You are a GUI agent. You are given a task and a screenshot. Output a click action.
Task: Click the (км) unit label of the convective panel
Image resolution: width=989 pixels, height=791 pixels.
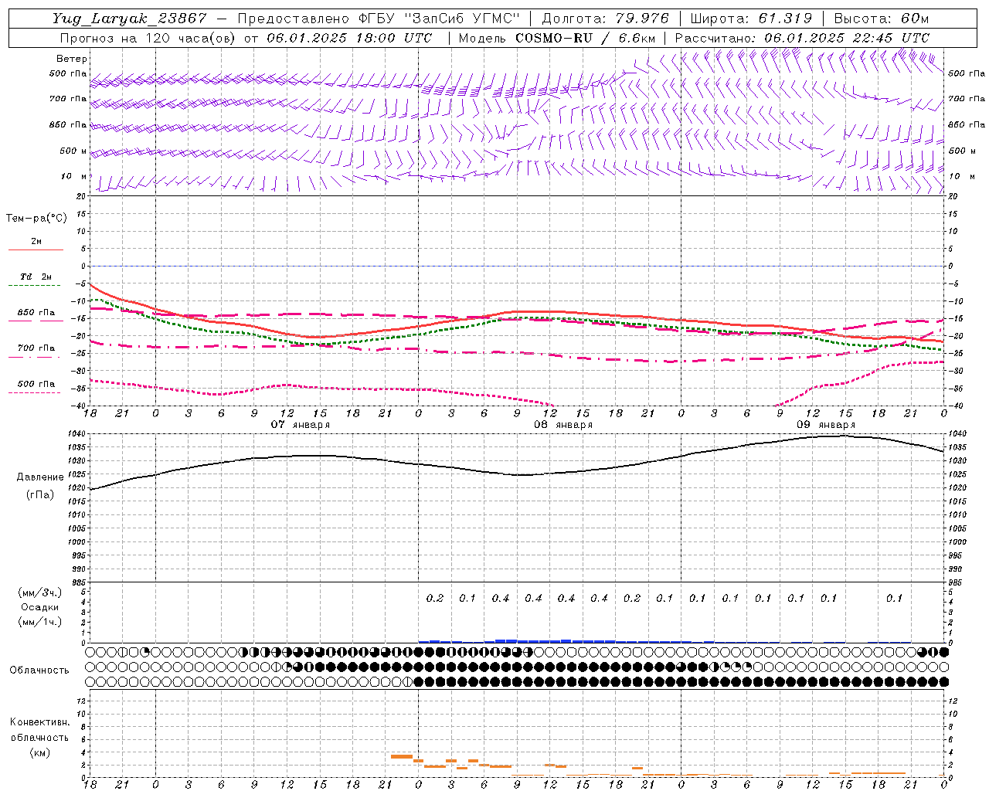pos(40,752)
